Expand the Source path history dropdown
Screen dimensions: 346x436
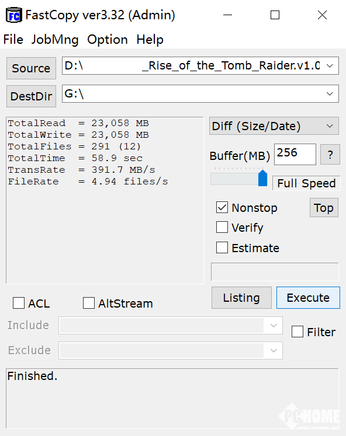(330, 66)
